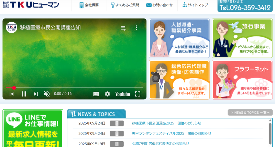Open the 会社概要 company overview page
The width and height of the screenshot is (275, 147).
click(89, 5)
